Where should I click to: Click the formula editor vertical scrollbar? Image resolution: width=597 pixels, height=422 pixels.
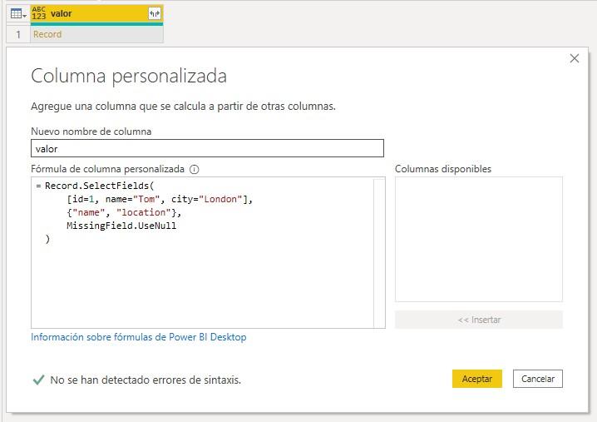click(x=379, y=252)
